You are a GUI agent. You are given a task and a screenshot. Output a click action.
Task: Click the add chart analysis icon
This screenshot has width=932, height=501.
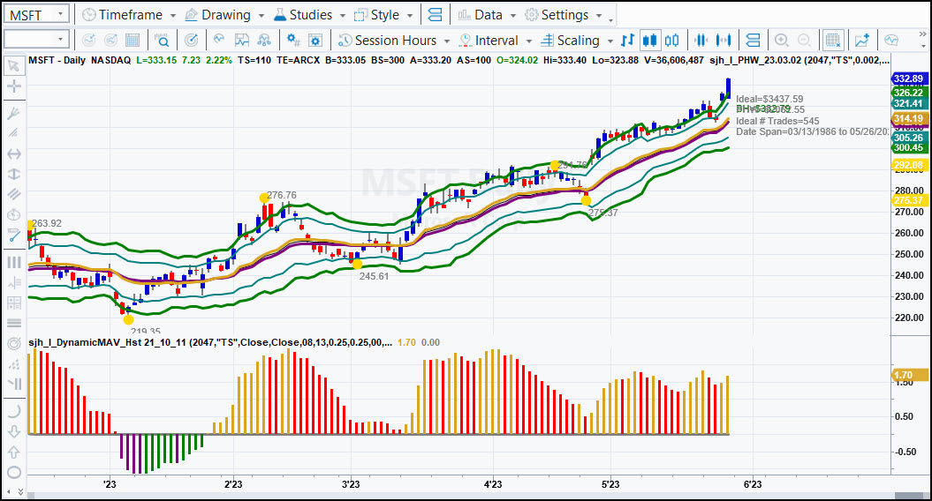point(862,41)
